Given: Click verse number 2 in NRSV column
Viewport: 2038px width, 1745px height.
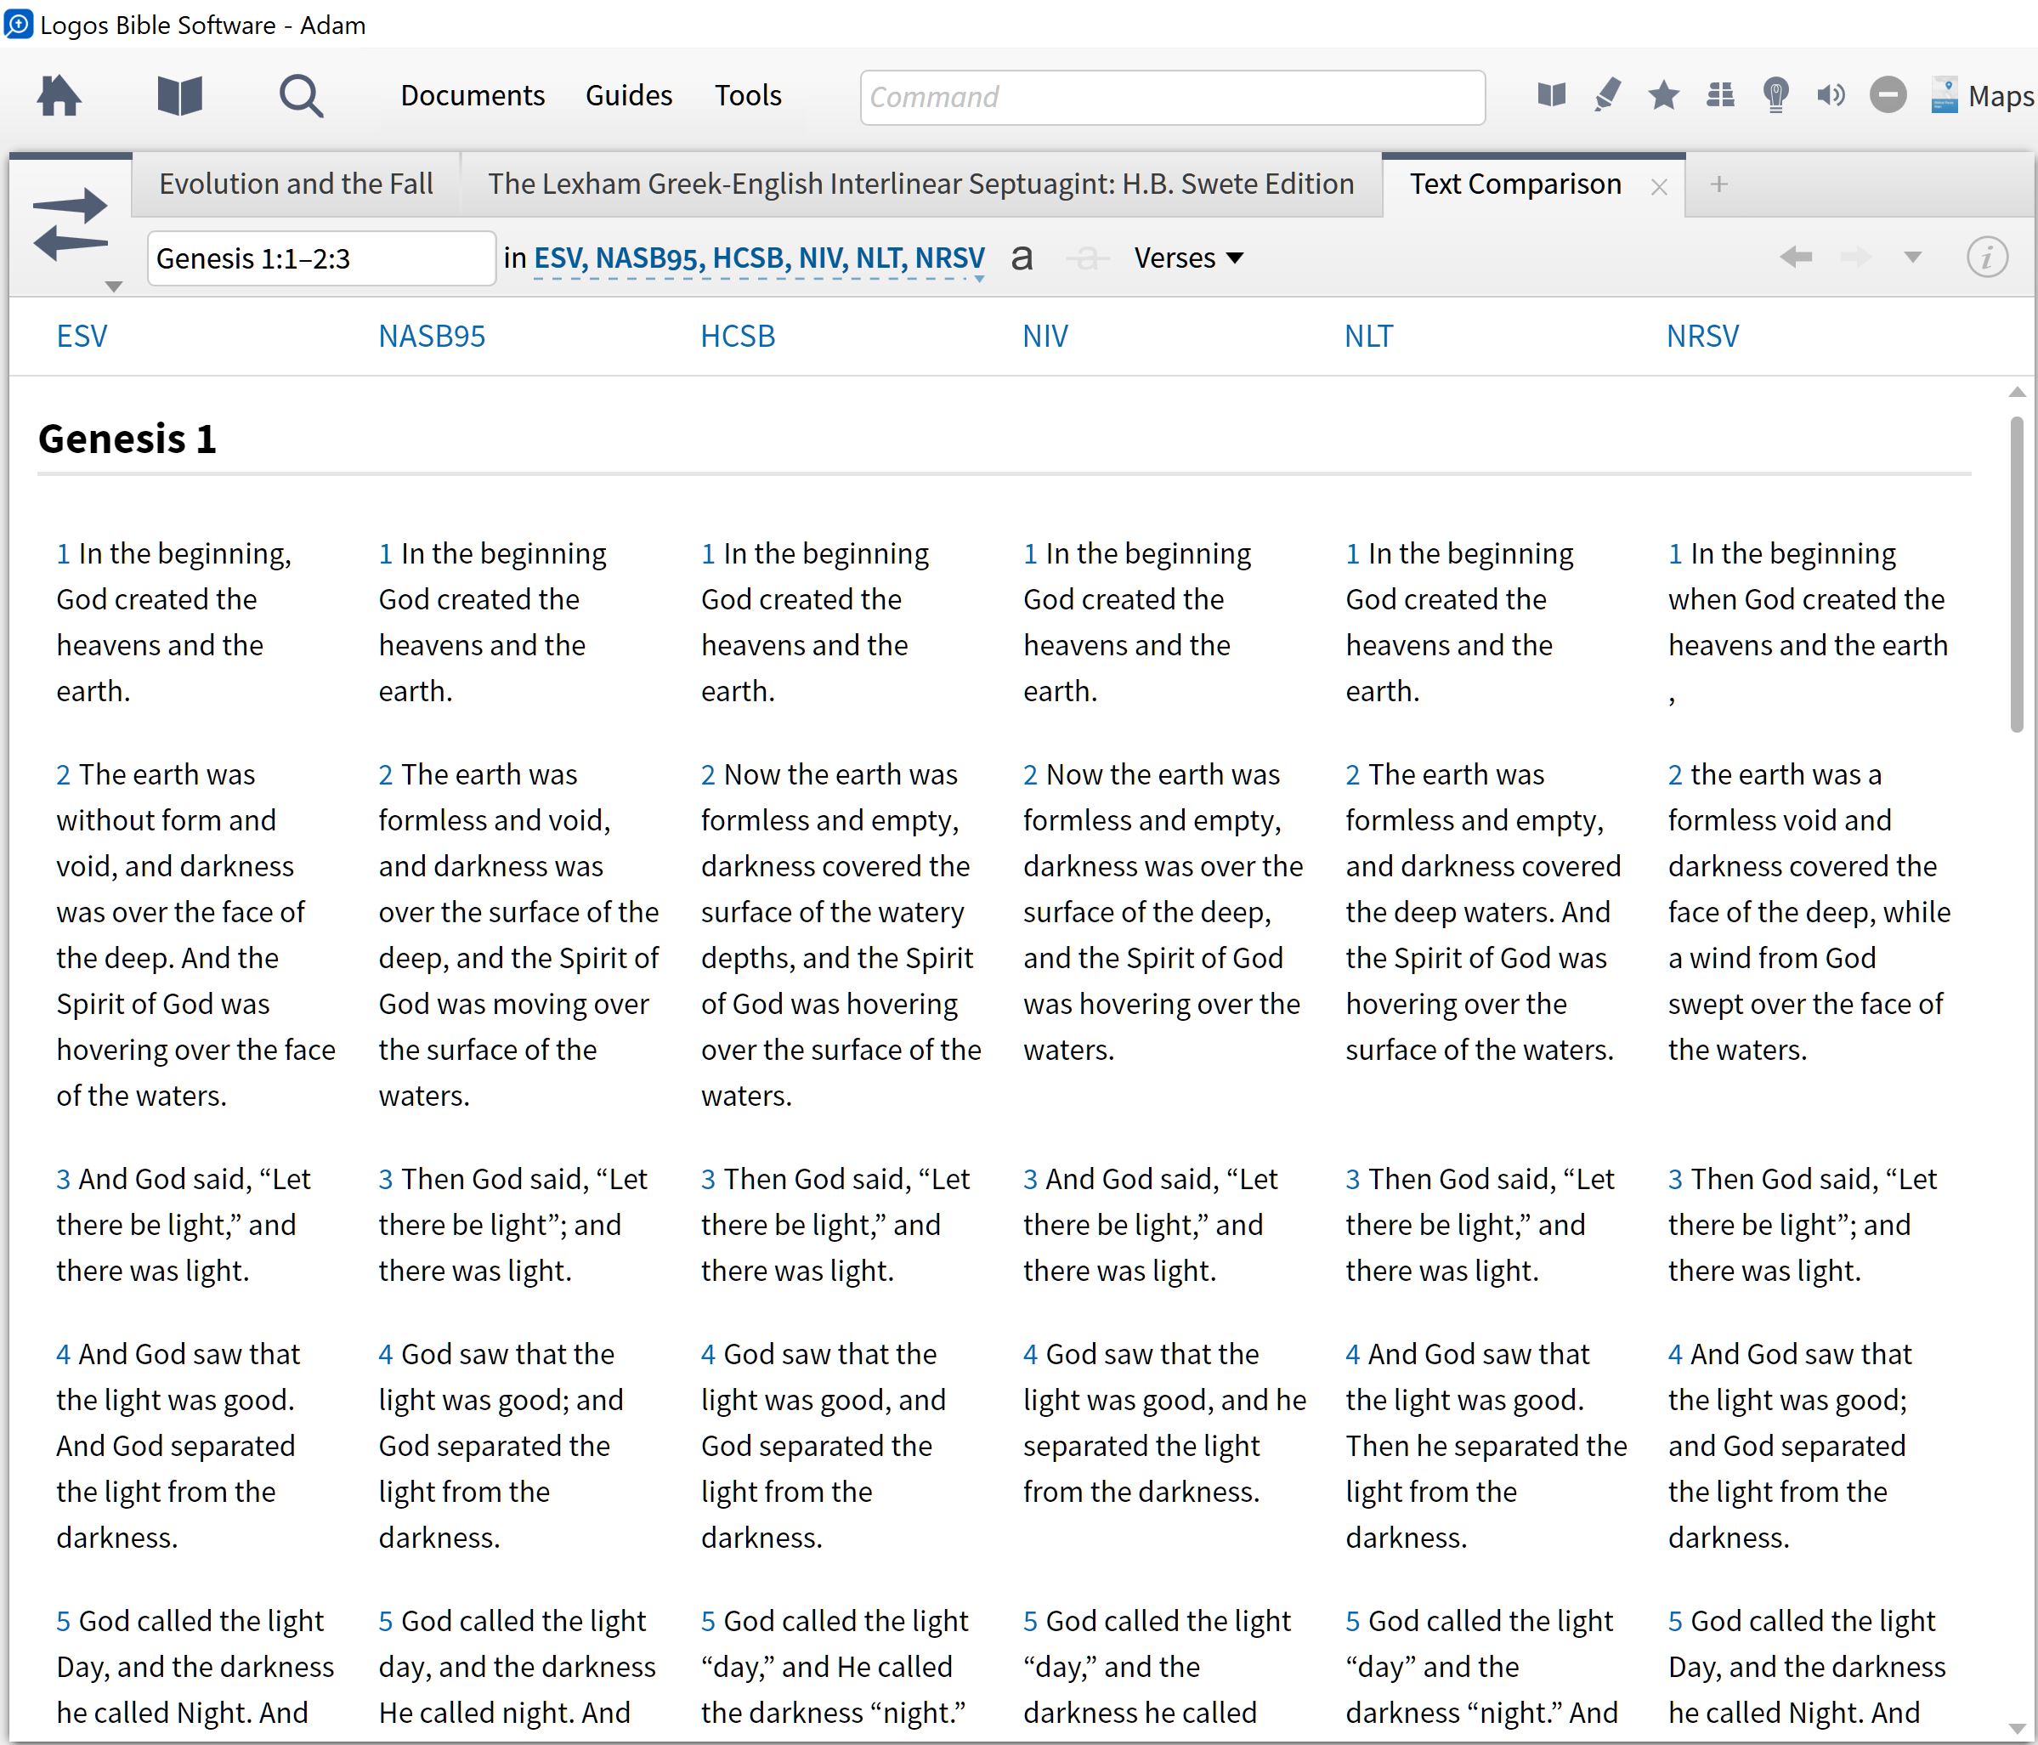Looking at the screenshot, I should pyautogui.click(x=1675, y=775).
